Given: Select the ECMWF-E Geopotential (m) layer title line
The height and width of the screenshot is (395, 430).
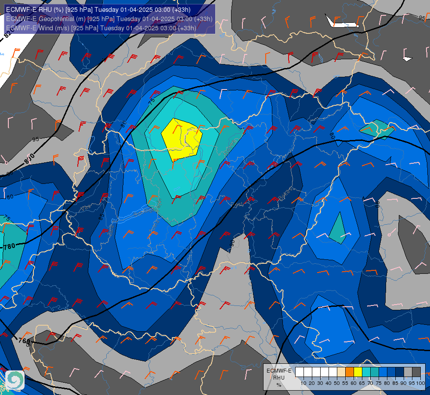Looking at the screenshot, I should coord(109,19).
